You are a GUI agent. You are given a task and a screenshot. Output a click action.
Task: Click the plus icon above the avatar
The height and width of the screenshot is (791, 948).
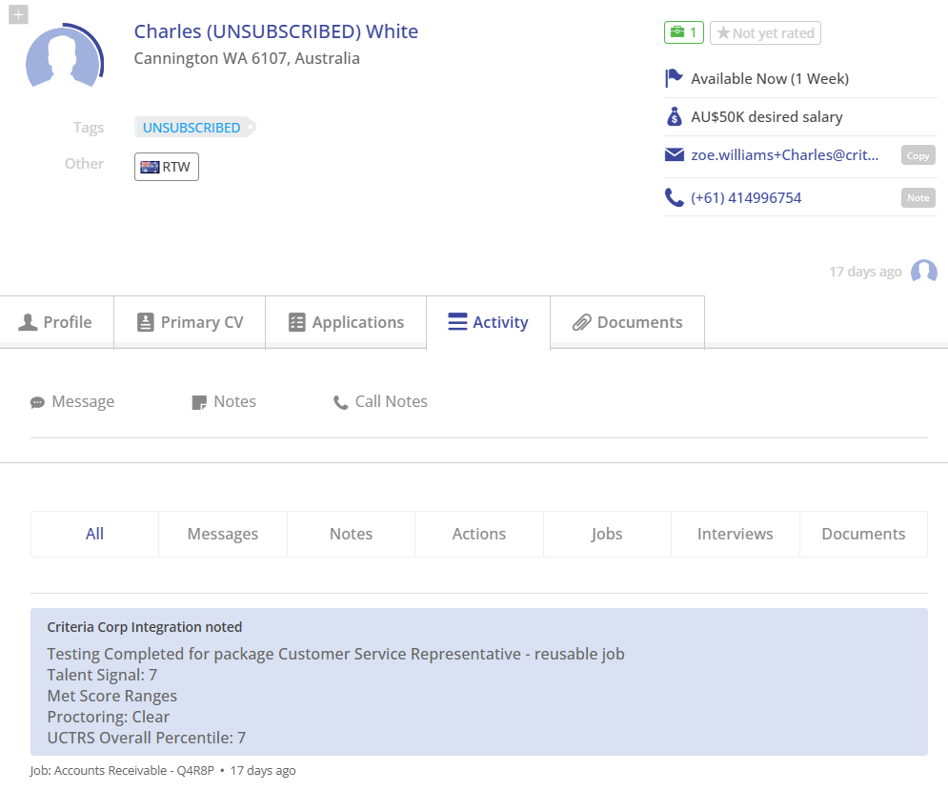click(x=18, y=14)
